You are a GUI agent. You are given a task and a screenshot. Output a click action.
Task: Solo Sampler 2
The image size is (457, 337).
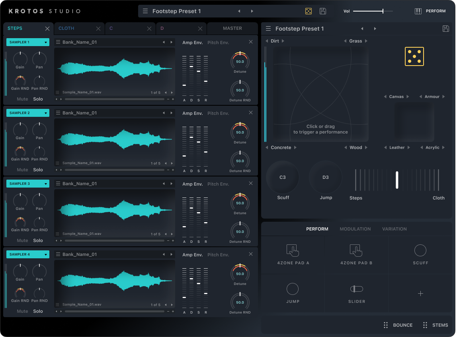coord(38,170)
